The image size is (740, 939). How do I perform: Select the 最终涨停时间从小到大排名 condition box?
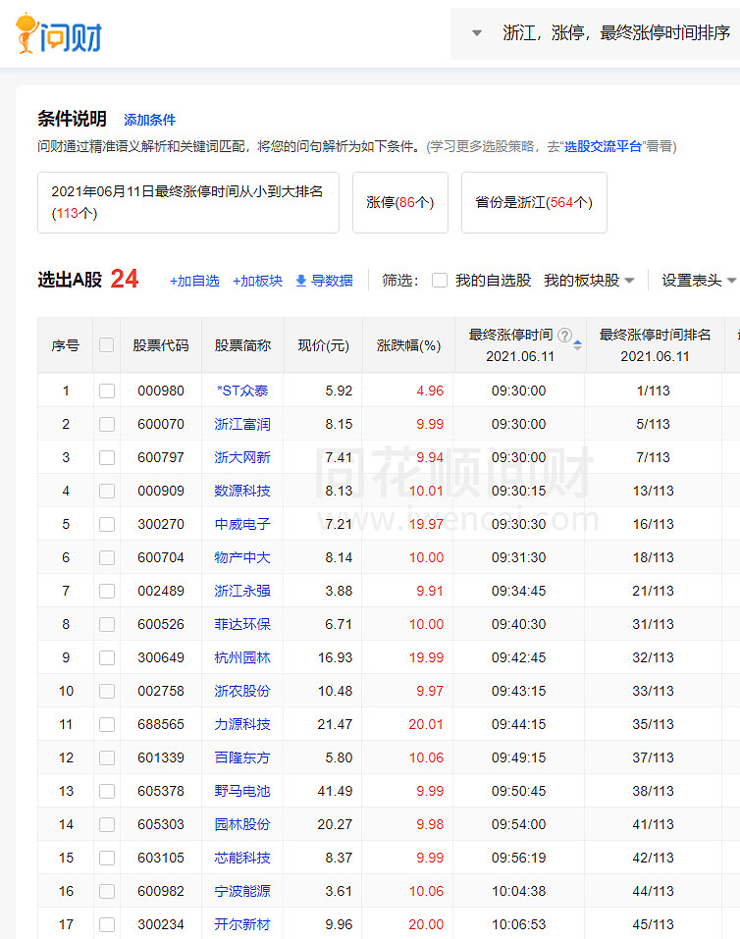point(188,202)
